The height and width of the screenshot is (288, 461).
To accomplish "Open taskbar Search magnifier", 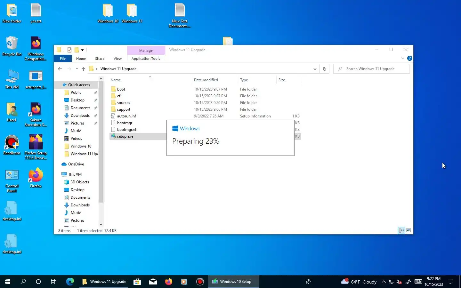I will pyautogui.click(x=23, y=282).
